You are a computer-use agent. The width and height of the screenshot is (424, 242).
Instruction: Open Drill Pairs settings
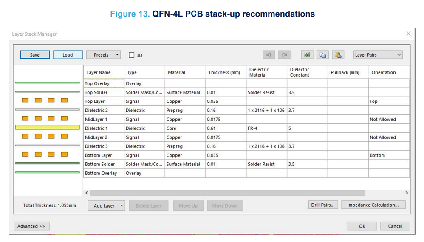pyautogui.click(x=323, y=205)
